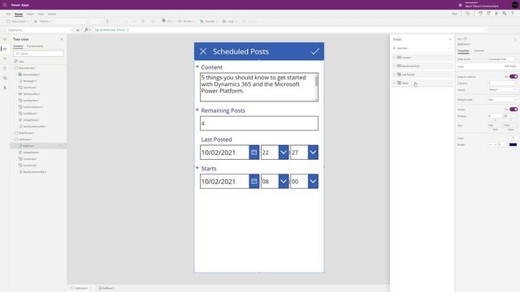Click the Tree view search box
The height and width of the screenshot is (292, 520).
tap(38, 54)
